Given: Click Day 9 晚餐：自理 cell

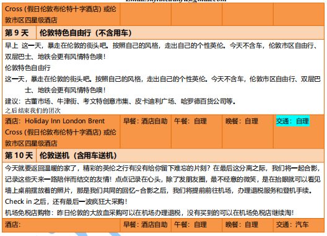Looking at the screenshot, I should (242, 121).
